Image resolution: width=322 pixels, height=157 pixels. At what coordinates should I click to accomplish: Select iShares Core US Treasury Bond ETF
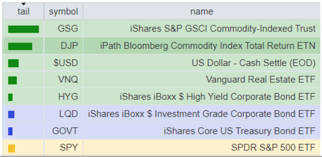pyautogui.click(x=239, y=131)
